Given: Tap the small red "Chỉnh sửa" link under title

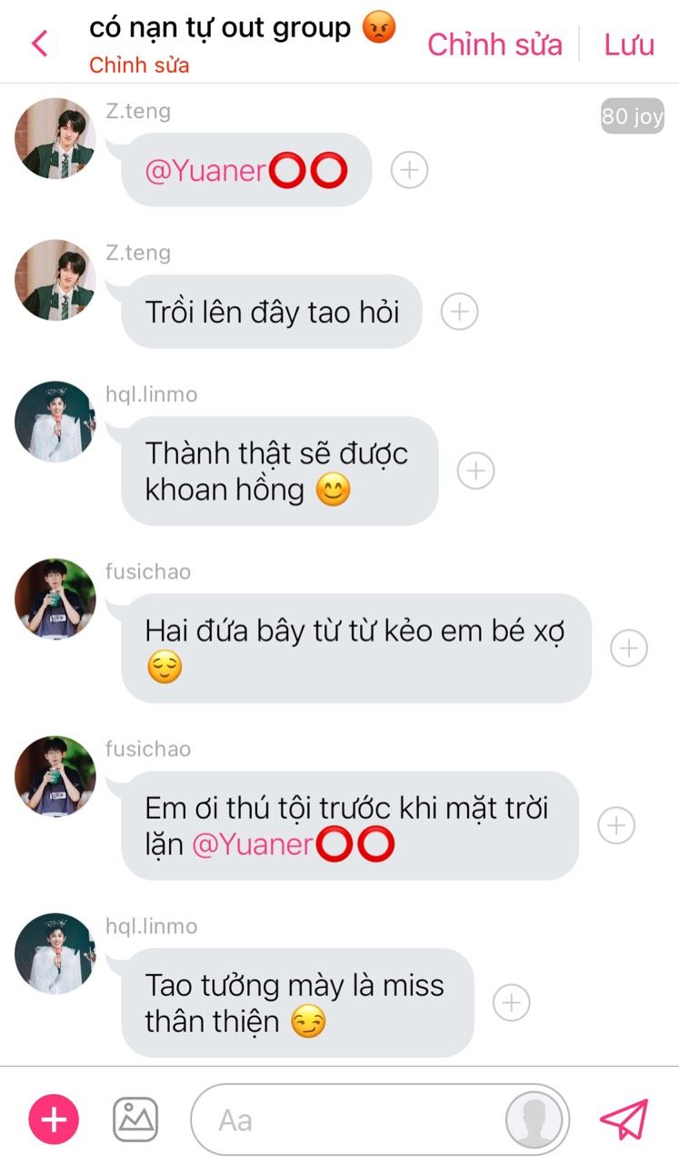Looking at the screenshot, I should point(139,66).
